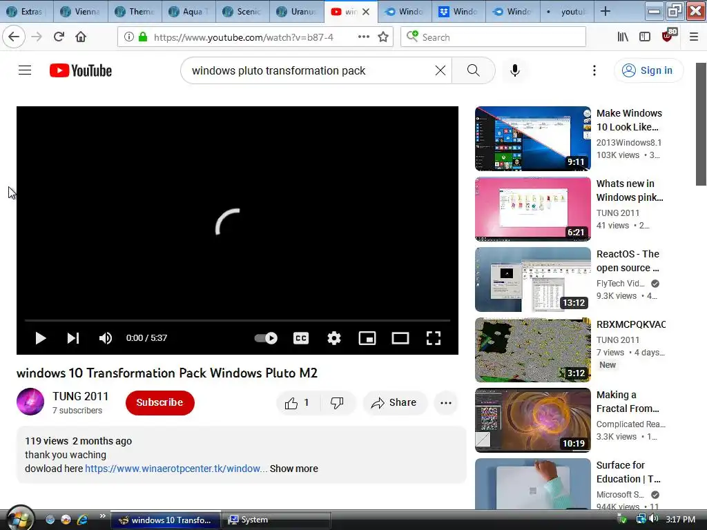The width and height of the screenshot is (707, 530).
Task: Launch Internet Explorer from quick launch
Action: coord(82,520)
